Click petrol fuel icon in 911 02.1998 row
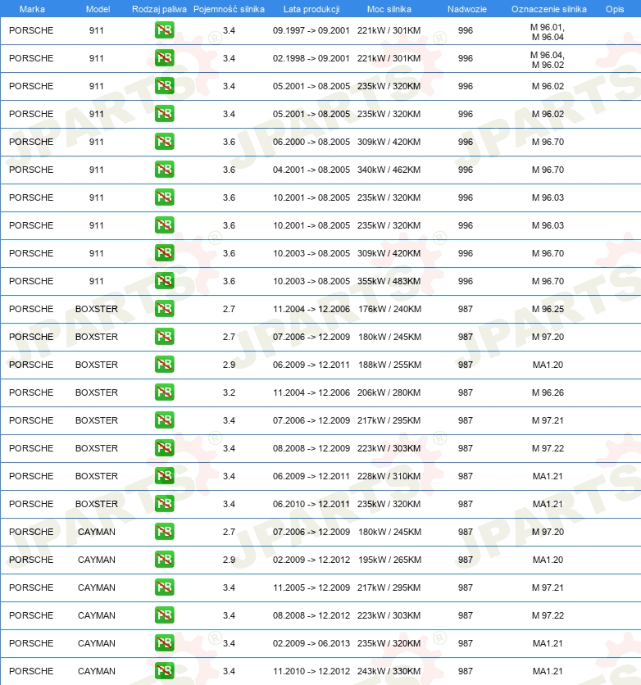Screen dimensions: 641x685 pyautogui.click(x=164, y=58)
